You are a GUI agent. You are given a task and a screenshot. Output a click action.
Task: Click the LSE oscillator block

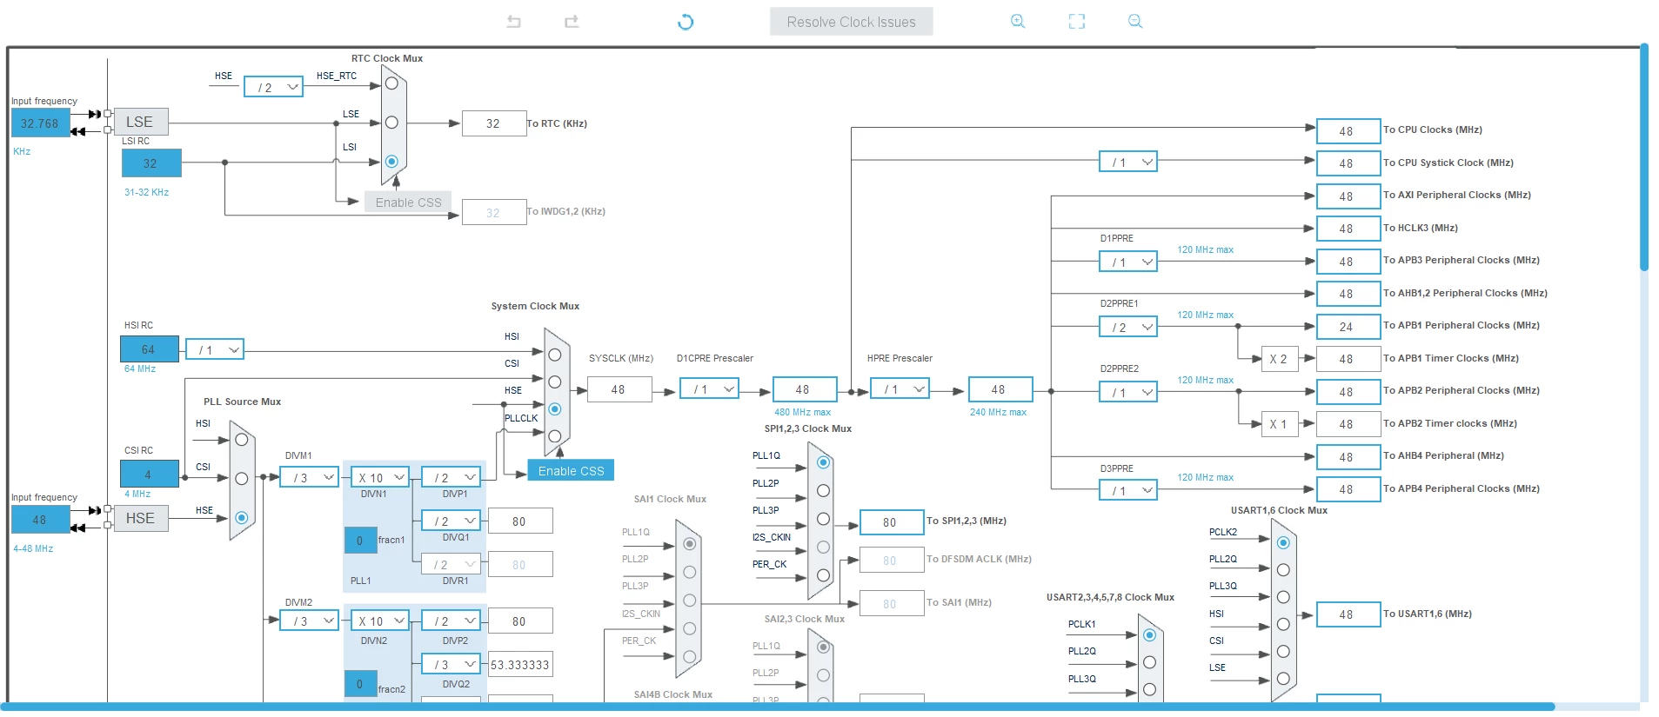point(140,122)
